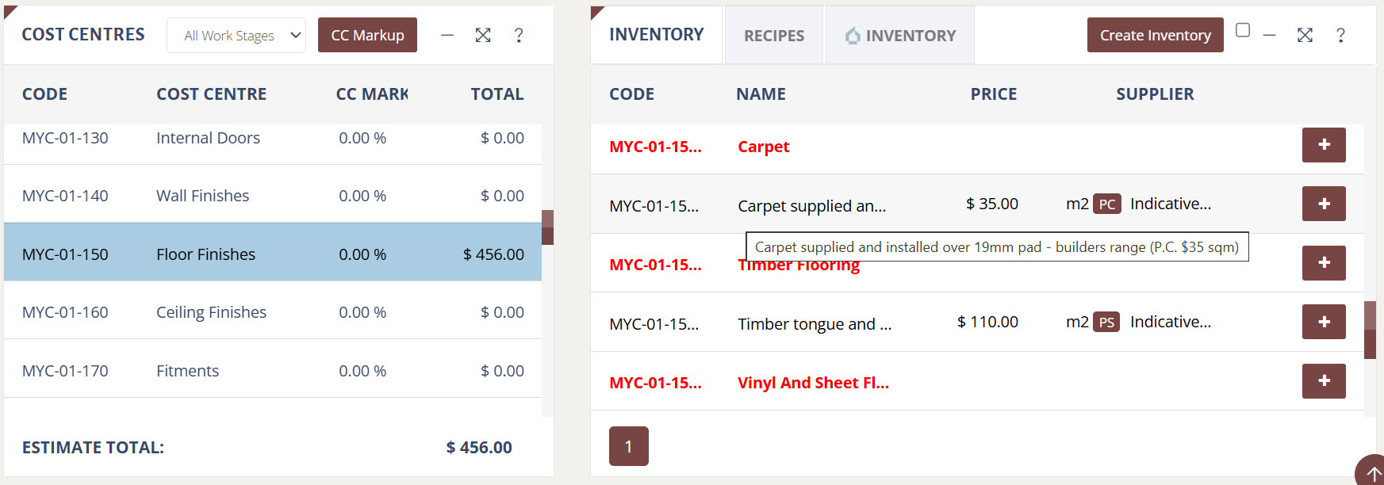Switch to the Recipes tab
The image size is (1384, 485).
[774, 36]
